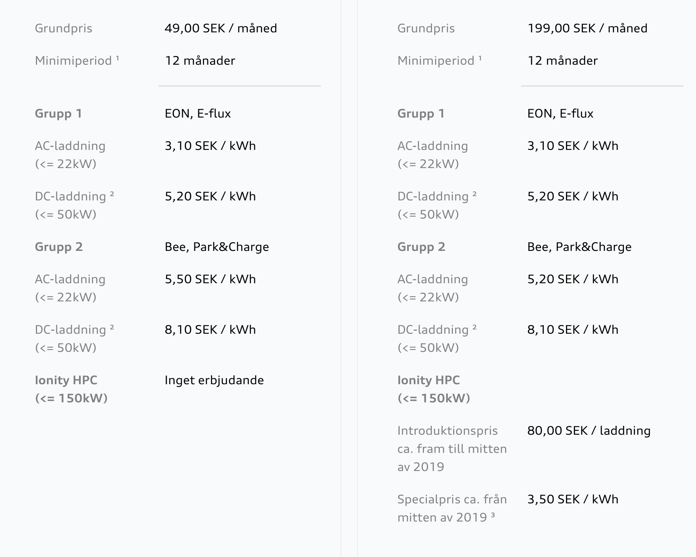Click the 49,00 SEK / måned base price
696x557 pixels.
pos(220,28)
